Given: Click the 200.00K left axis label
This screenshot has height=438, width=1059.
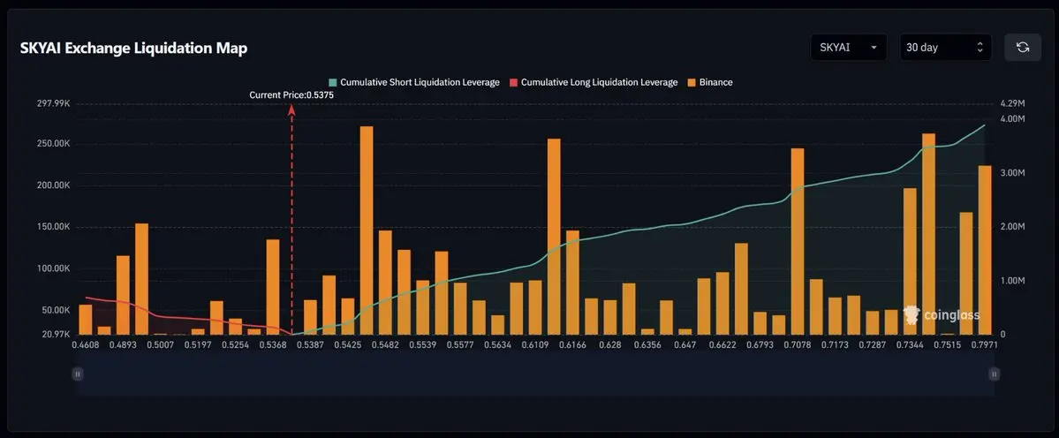Looking at the screenshot, I should [x=54, y=185].
